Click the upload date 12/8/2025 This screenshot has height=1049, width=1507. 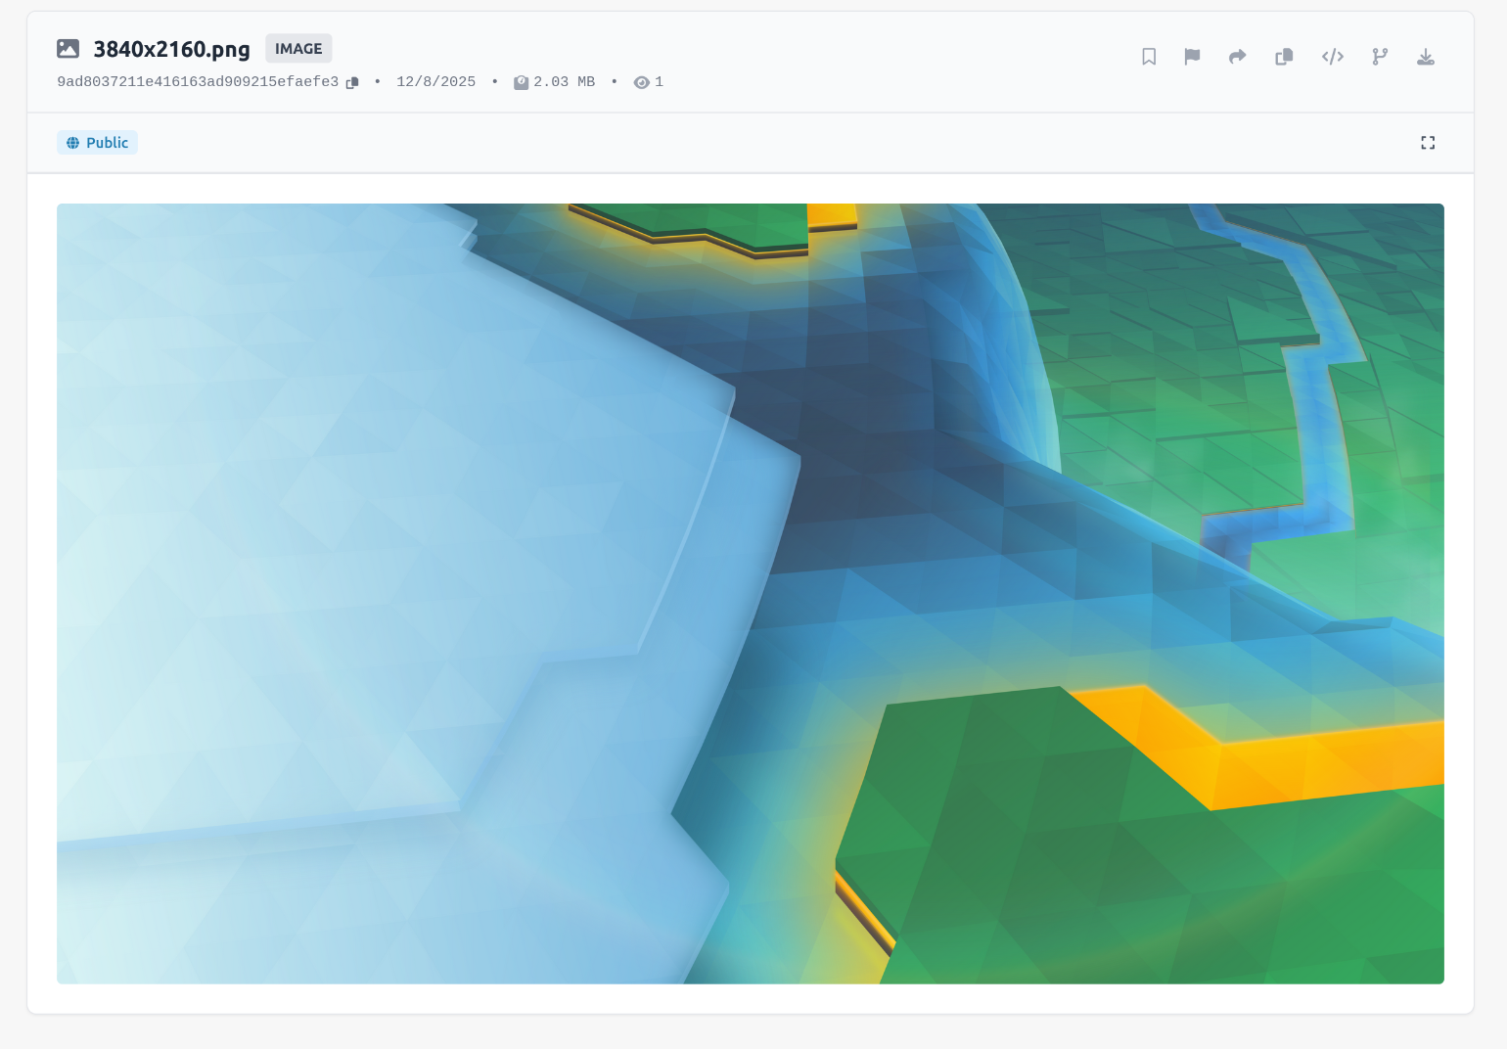click(435, 82)
